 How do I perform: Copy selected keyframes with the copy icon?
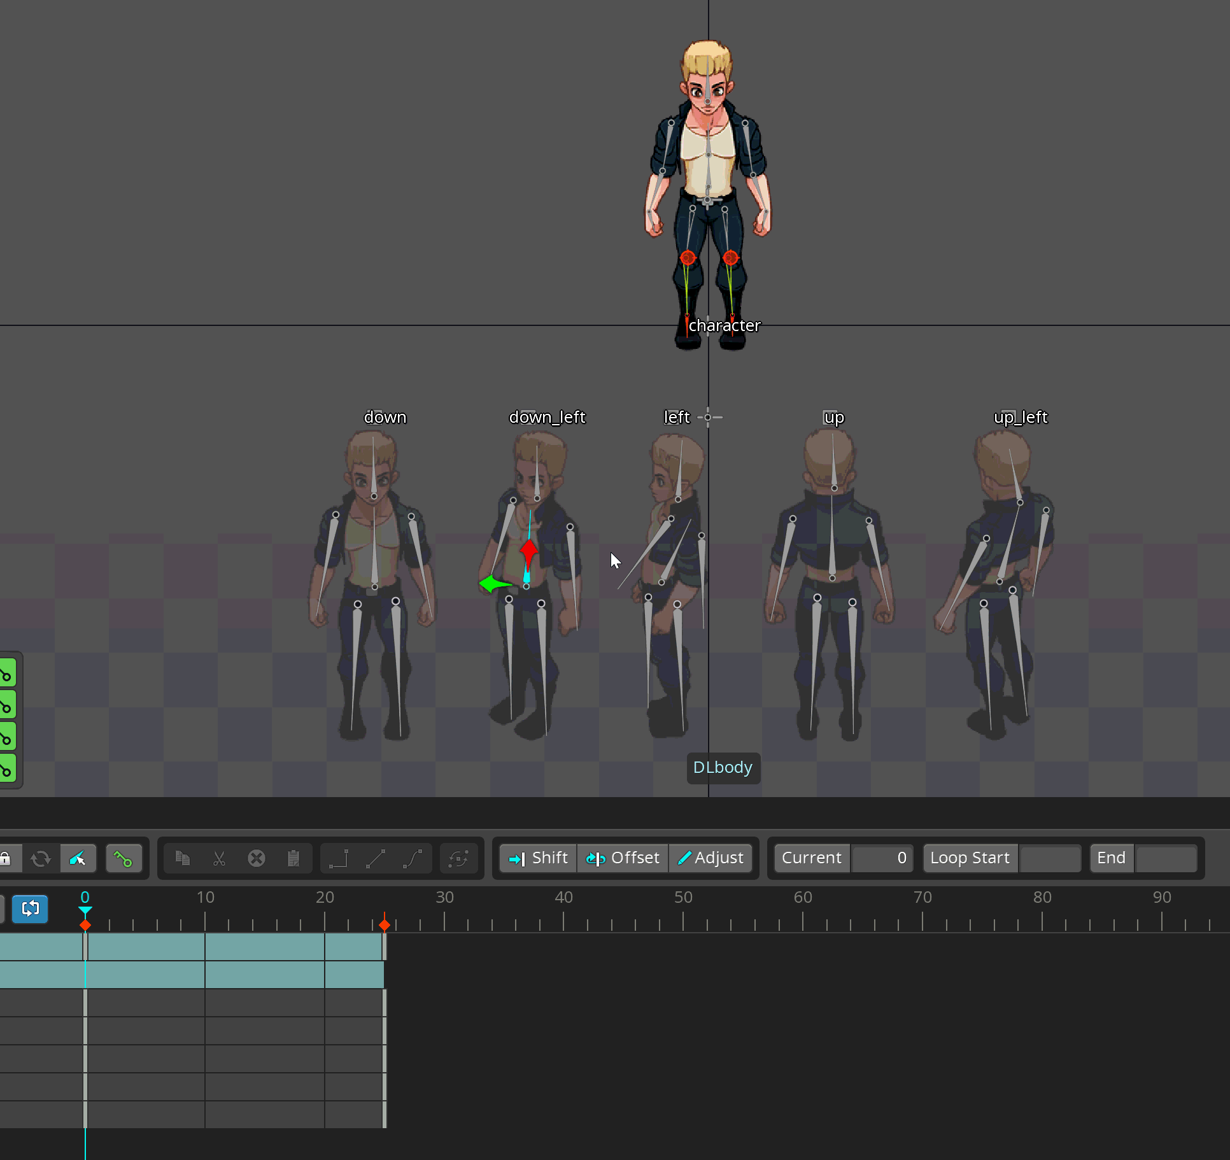183,858
